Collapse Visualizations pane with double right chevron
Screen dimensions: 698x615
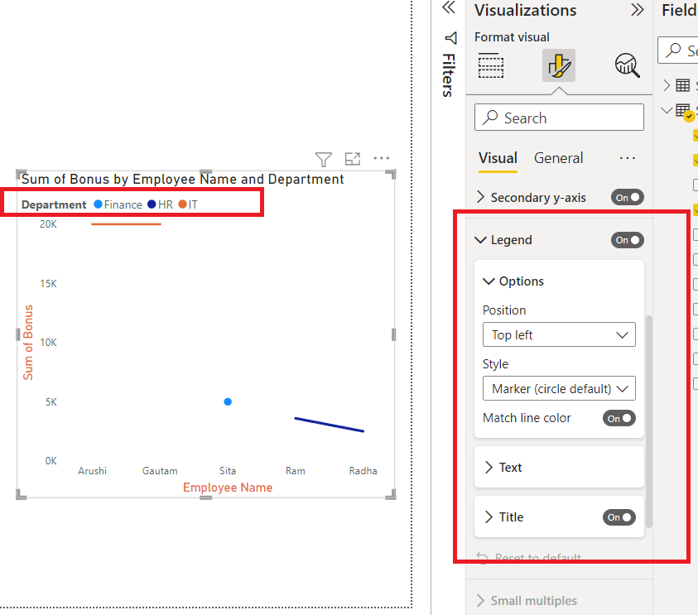click(638, 10)
